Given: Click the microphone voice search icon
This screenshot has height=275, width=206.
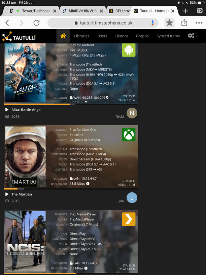Looking at the screenshot, I should [x=152, y=23].
